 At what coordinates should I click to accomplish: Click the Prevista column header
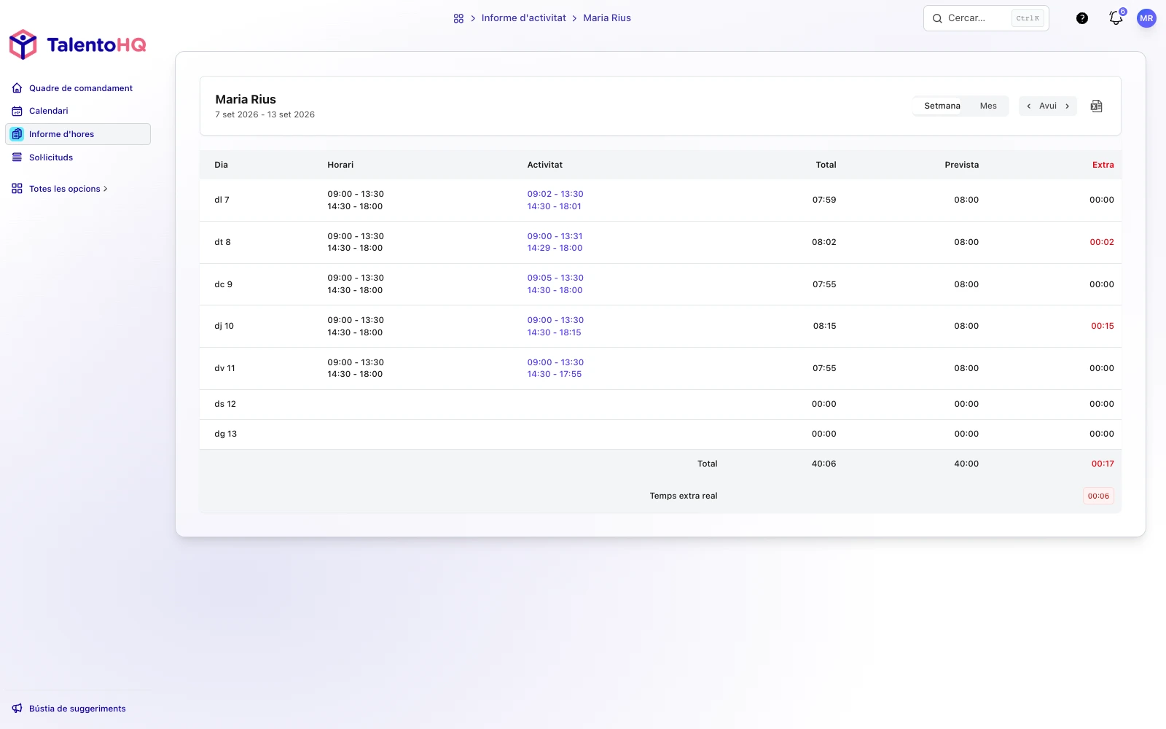point(962,165)
